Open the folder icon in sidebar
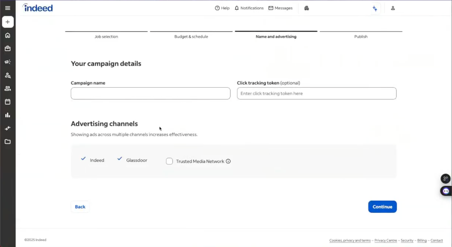Image resolution: width=452 pixels, height=247 pixels. [8, 142]
